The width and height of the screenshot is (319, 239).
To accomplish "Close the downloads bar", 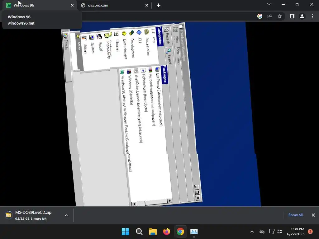I will tap(313, 215).
